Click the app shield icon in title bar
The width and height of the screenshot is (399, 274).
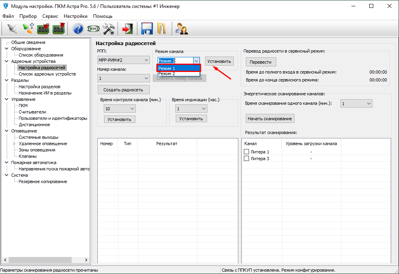pos(6,6)
